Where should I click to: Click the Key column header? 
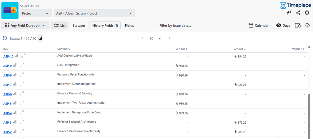coord(6,49)
